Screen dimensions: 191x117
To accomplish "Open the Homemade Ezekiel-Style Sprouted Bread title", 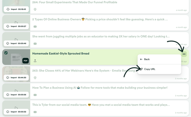I will [x=61, y=53].
